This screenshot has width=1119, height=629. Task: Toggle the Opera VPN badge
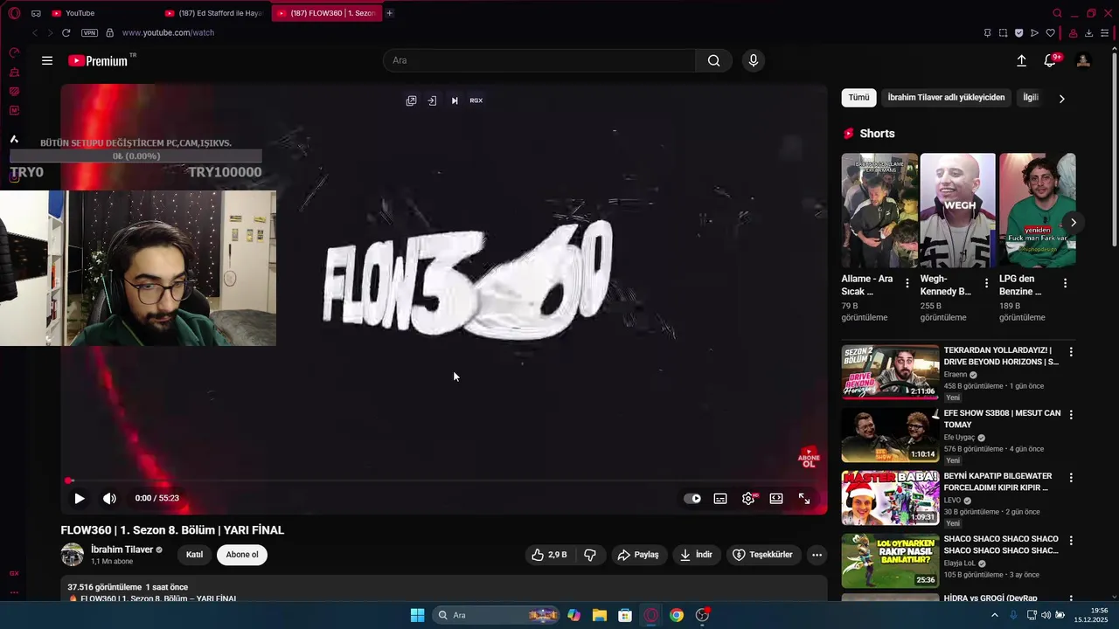tap(89, 32)
